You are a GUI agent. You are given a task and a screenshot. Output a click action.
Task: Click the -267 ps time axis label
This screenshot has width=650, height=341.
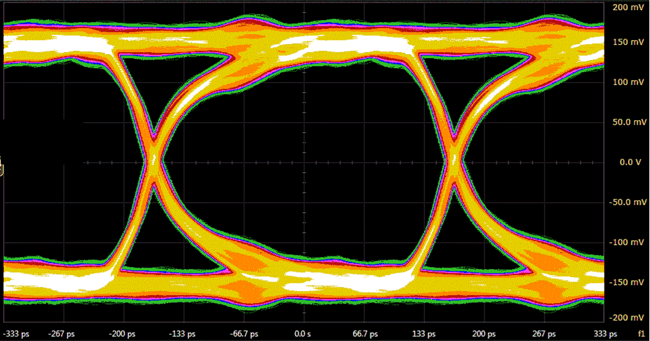[62, 334]
